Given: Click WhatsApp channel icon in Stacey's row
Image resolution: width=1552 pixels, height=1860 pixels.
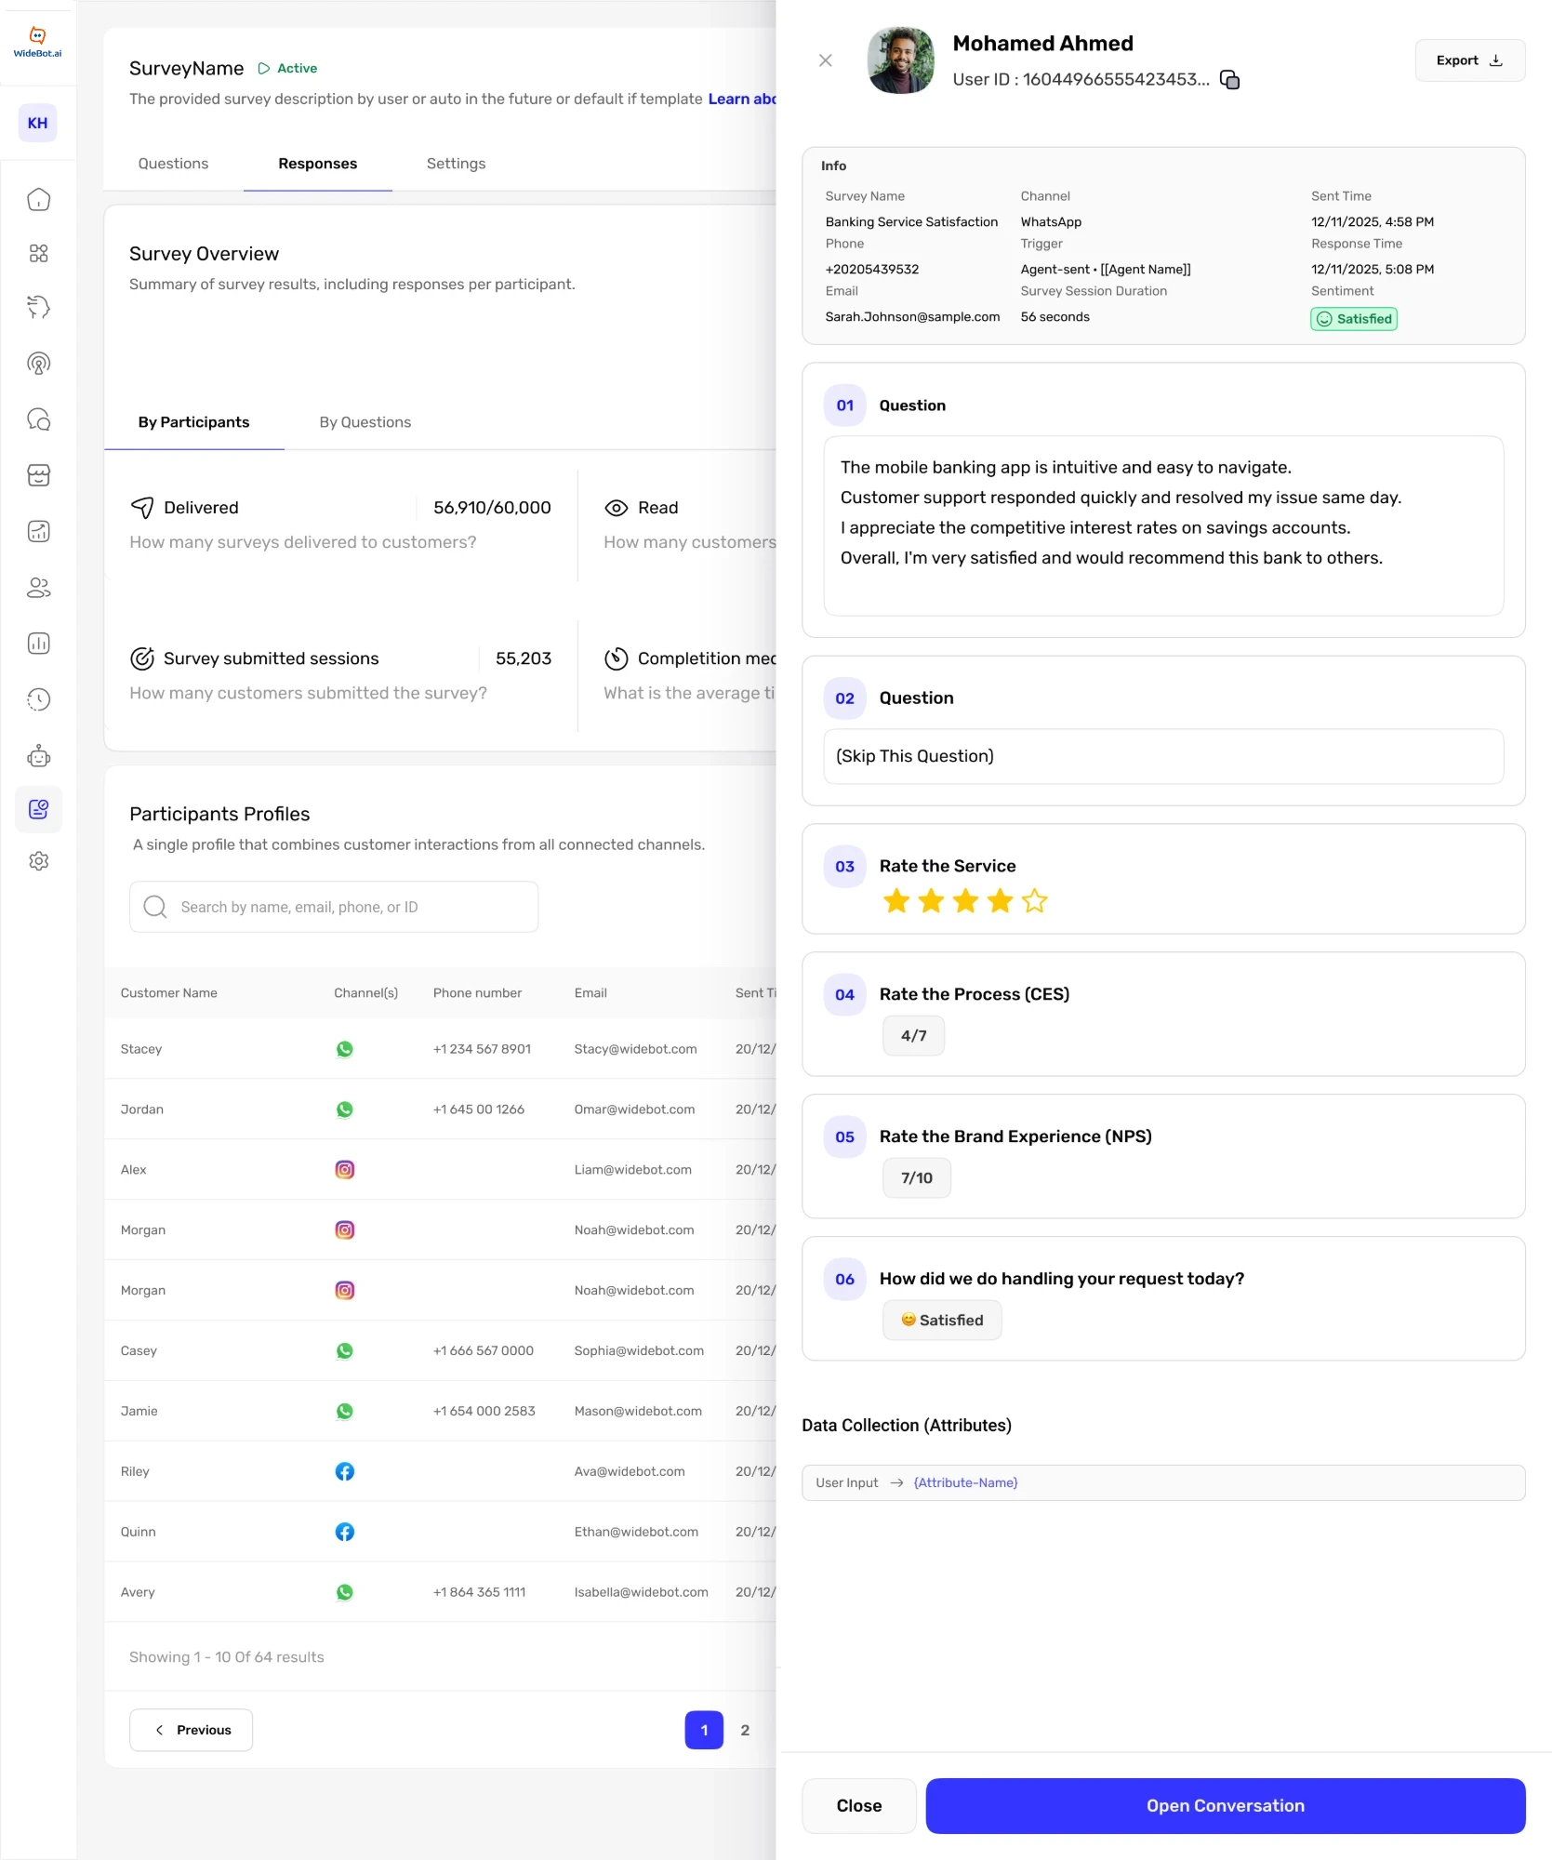Looking at the screenshot, I should point(344,1049).
